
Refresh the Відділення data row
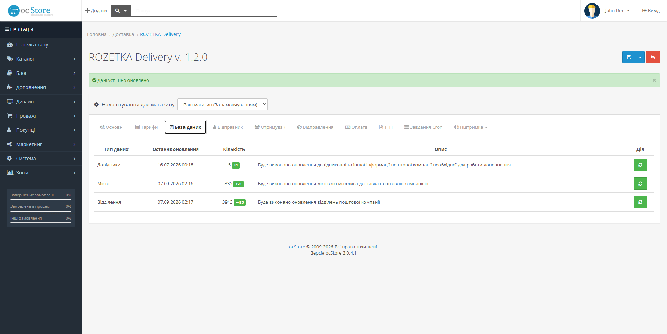click(640, 202)
